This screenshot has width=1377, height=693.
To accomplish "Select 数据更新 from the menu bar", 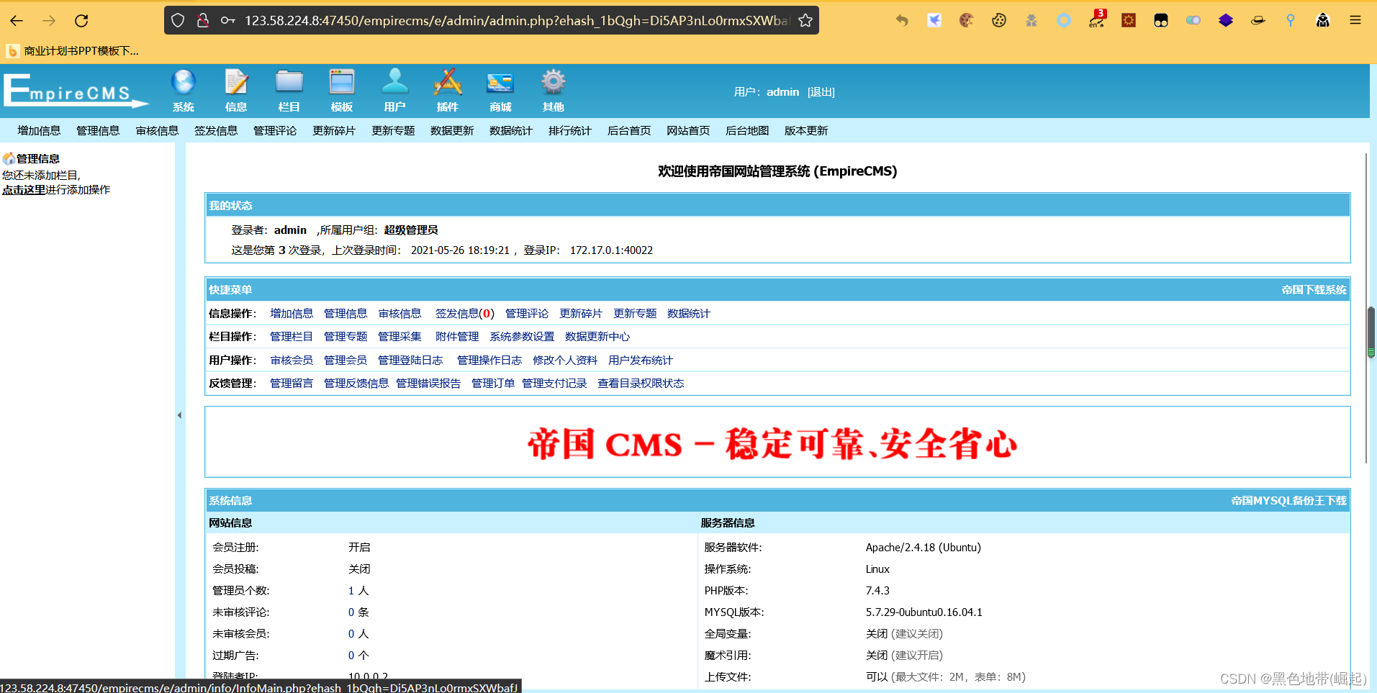I will point(451,130).
